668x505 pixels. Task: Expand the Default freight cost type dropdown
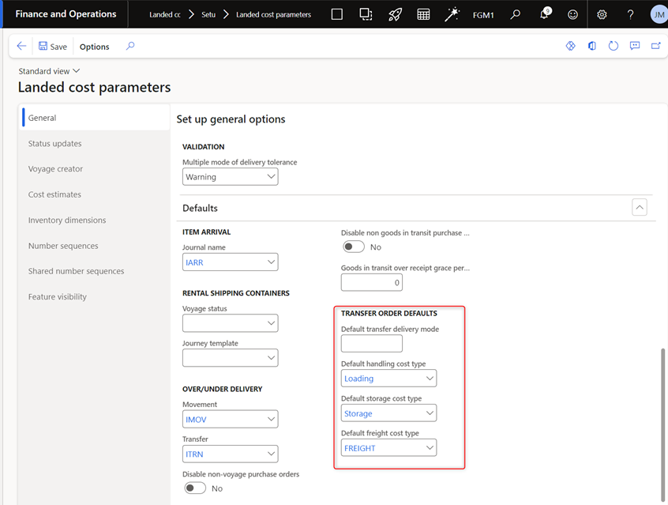(x=430, y=448)
